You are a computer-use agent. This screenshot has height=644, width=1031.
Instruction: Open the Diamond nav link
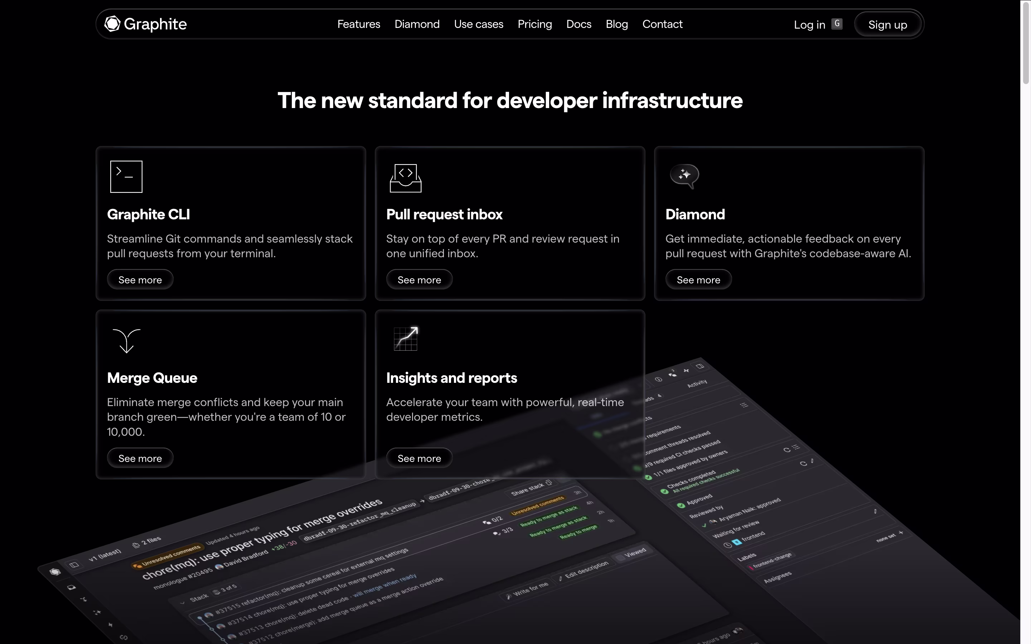click(x=417, y=24)
